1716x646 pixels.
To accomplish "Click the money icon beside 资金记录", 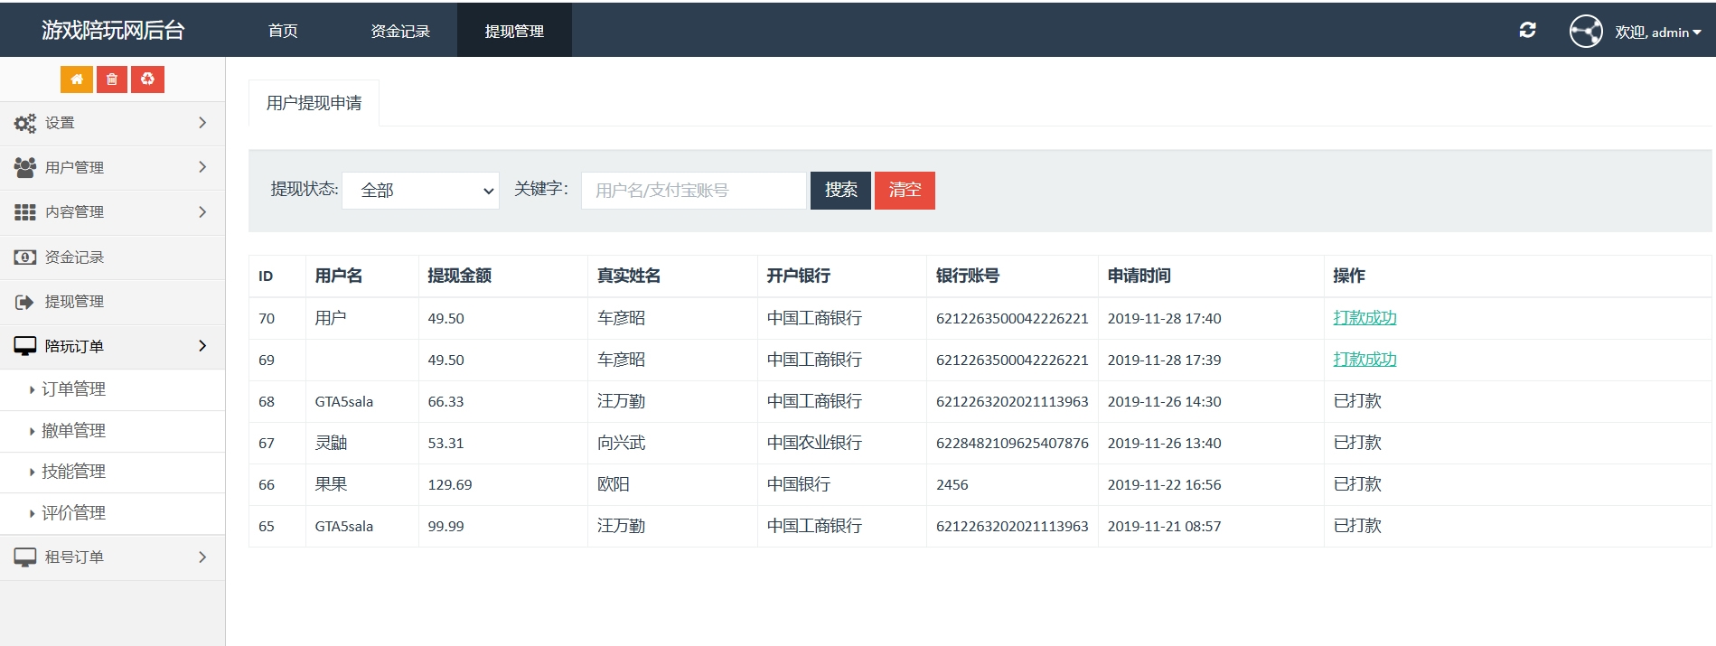I will pyautogui.click(x=25, y=257).
